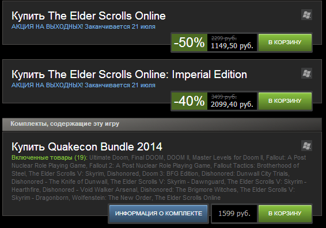Click the Windows platform icon for Elder Scrolls Online
The width and height of the screenshot is (326, 228).
click(306, 15)
